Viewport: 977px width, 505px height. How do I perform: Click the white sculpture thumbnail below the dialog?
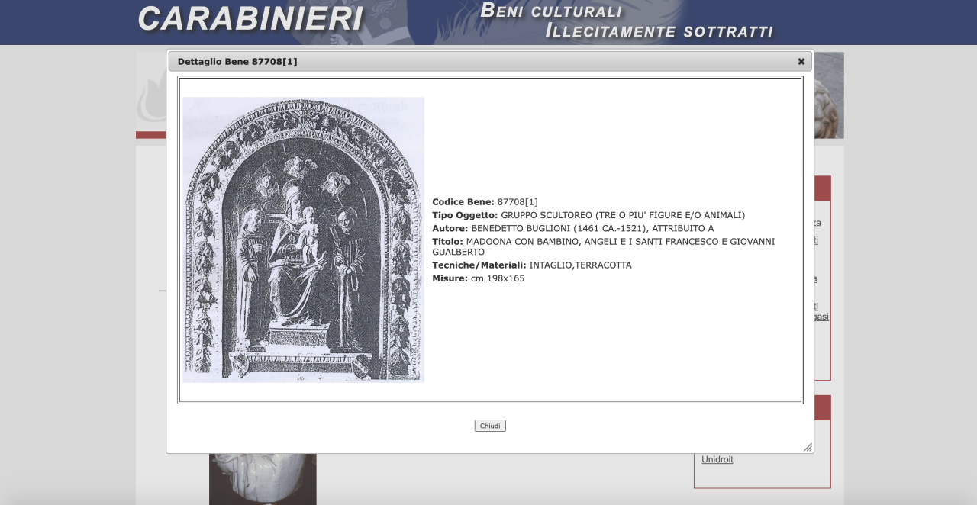click(263, 478)
